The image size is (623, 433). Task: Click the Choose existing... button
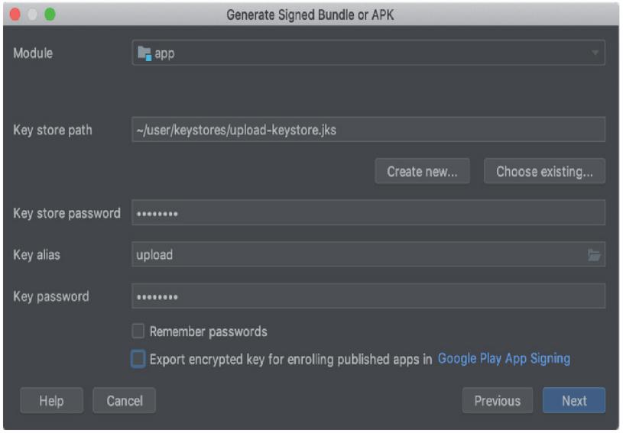coord(544,172)
